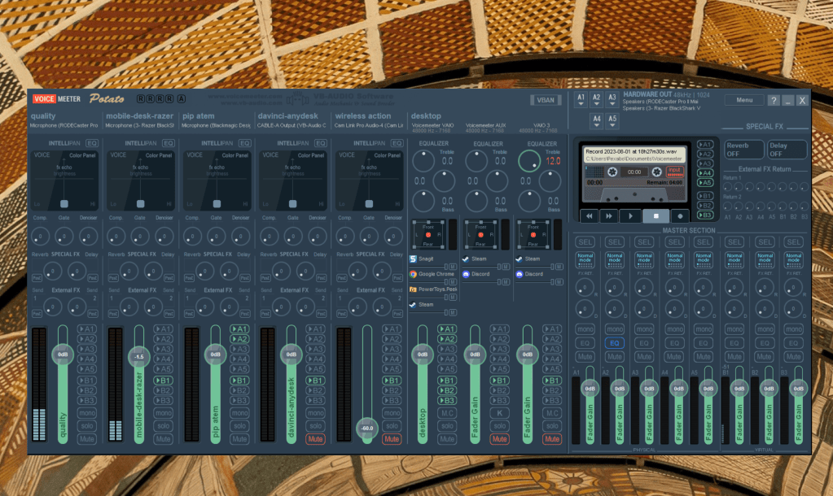Click the Normal mode icon on bus B3

point(794,259)
